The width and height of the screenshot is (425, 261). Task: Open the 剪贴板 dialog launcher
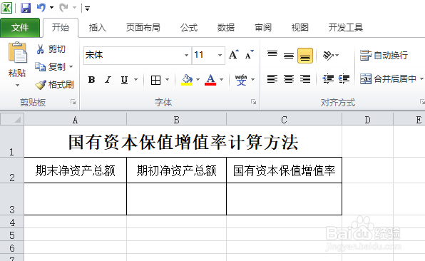(73, 102)
